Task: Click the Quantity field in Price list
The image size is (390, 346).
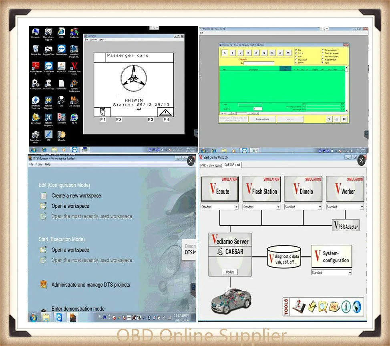Action: (x=257, y=109)
